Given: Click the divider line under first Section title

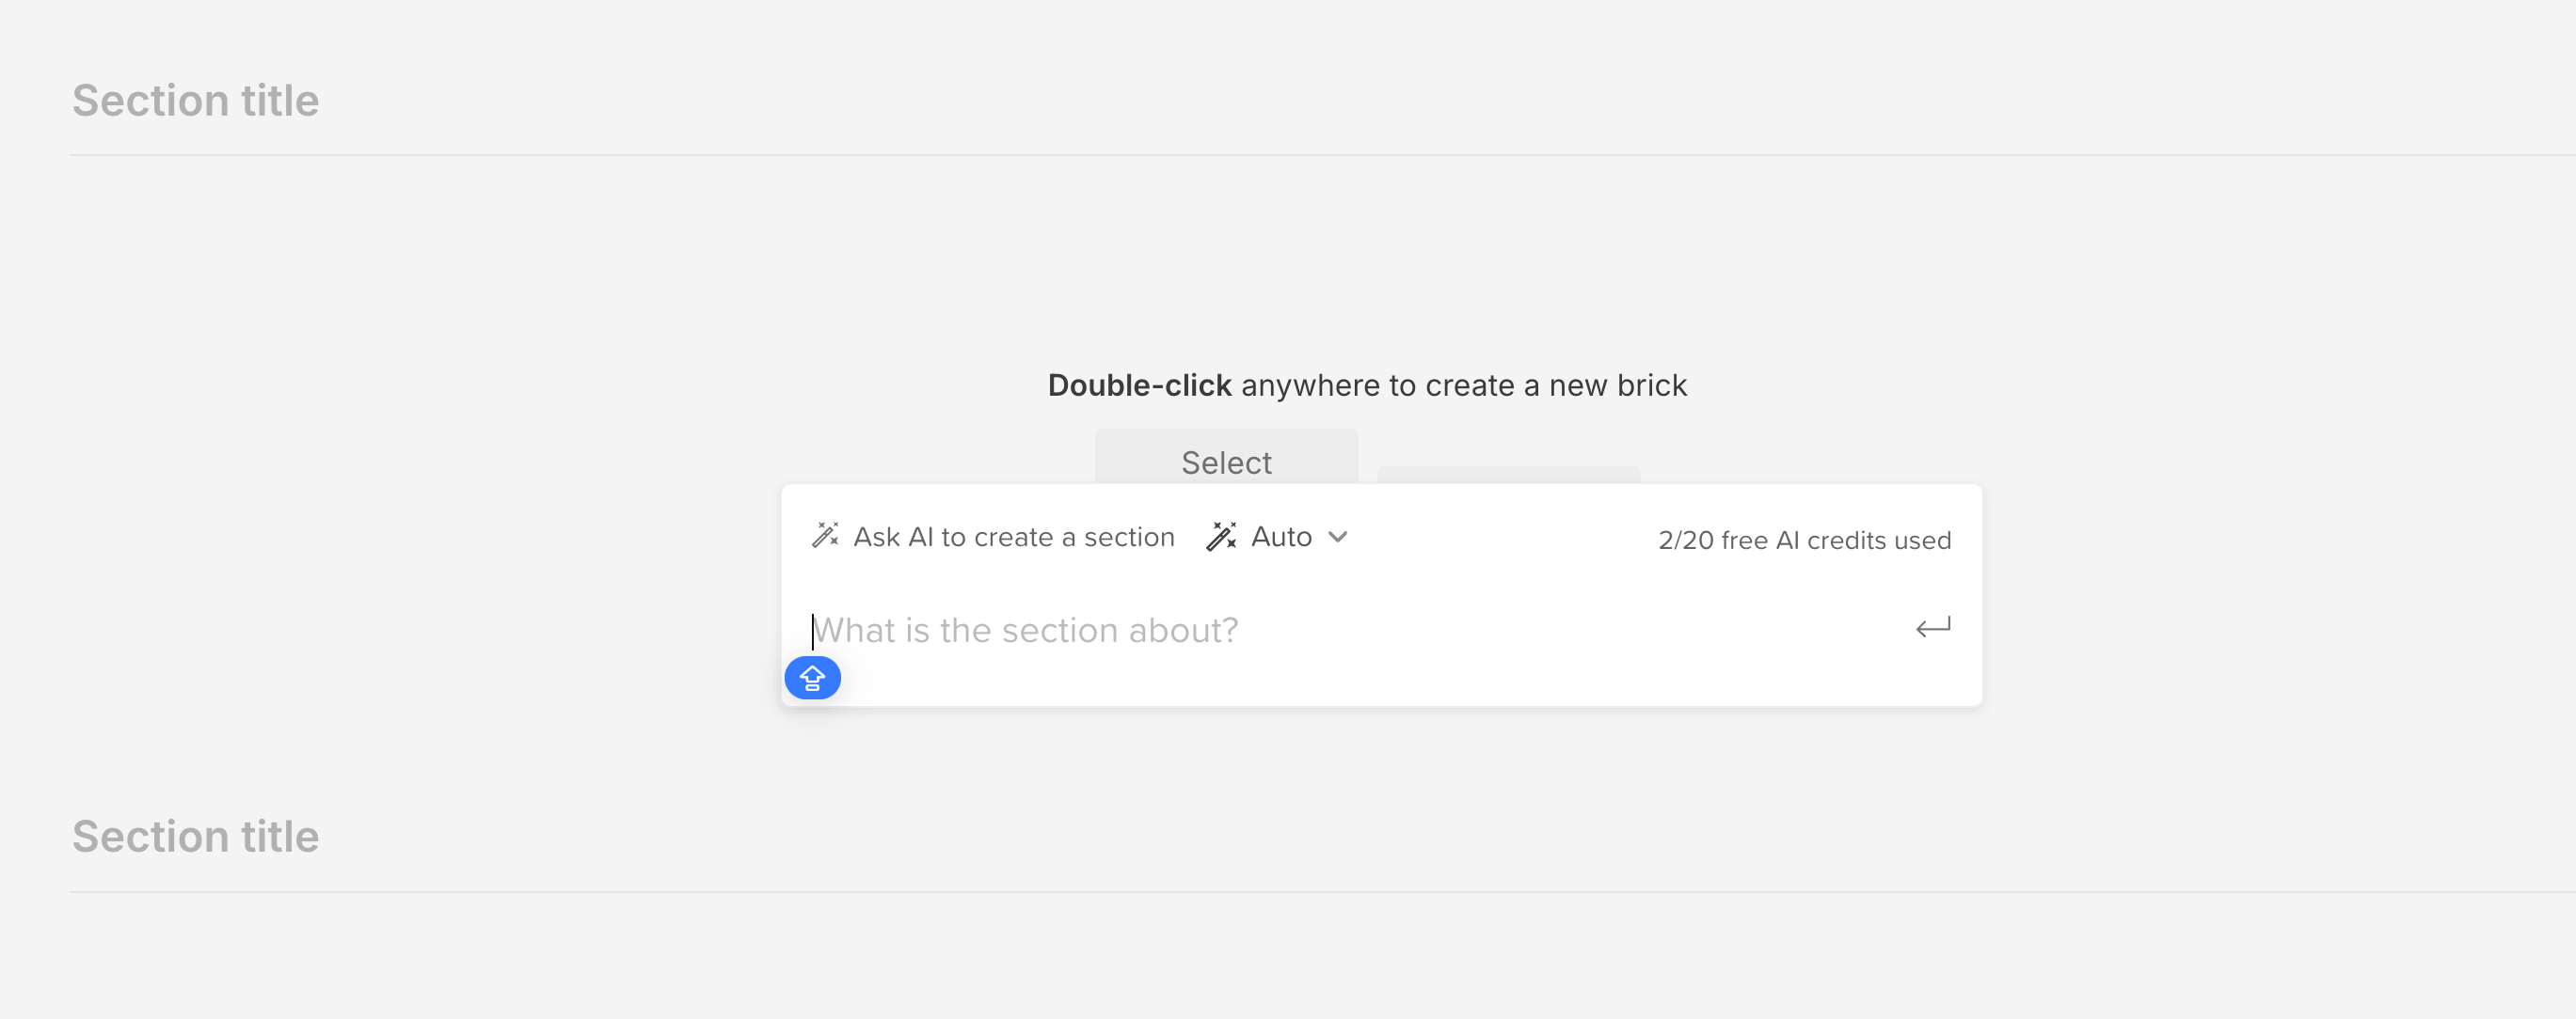Looking at the screenshot, I should point(1300,155).
